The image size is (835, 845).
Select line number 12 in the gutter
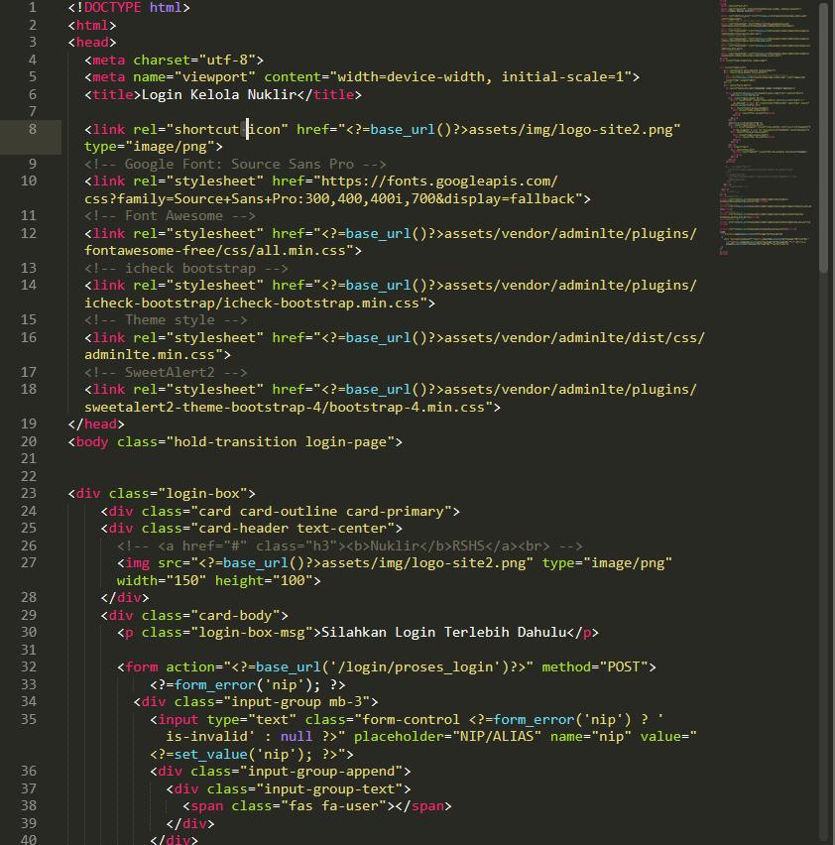29,233
